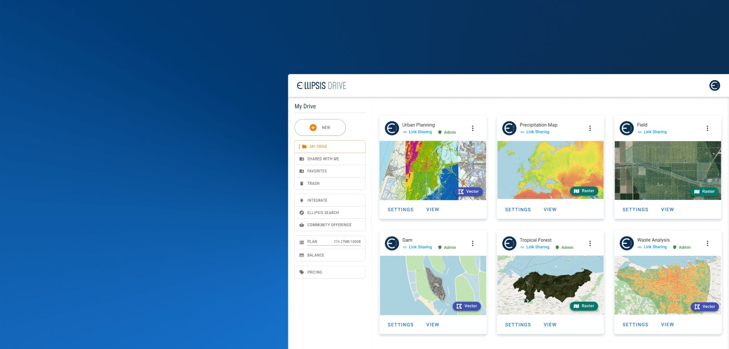Click the Vector badge on Waste Analysis
Image resolution: width=729 pixels, height=349 pixels.
[x=705, y=306]
